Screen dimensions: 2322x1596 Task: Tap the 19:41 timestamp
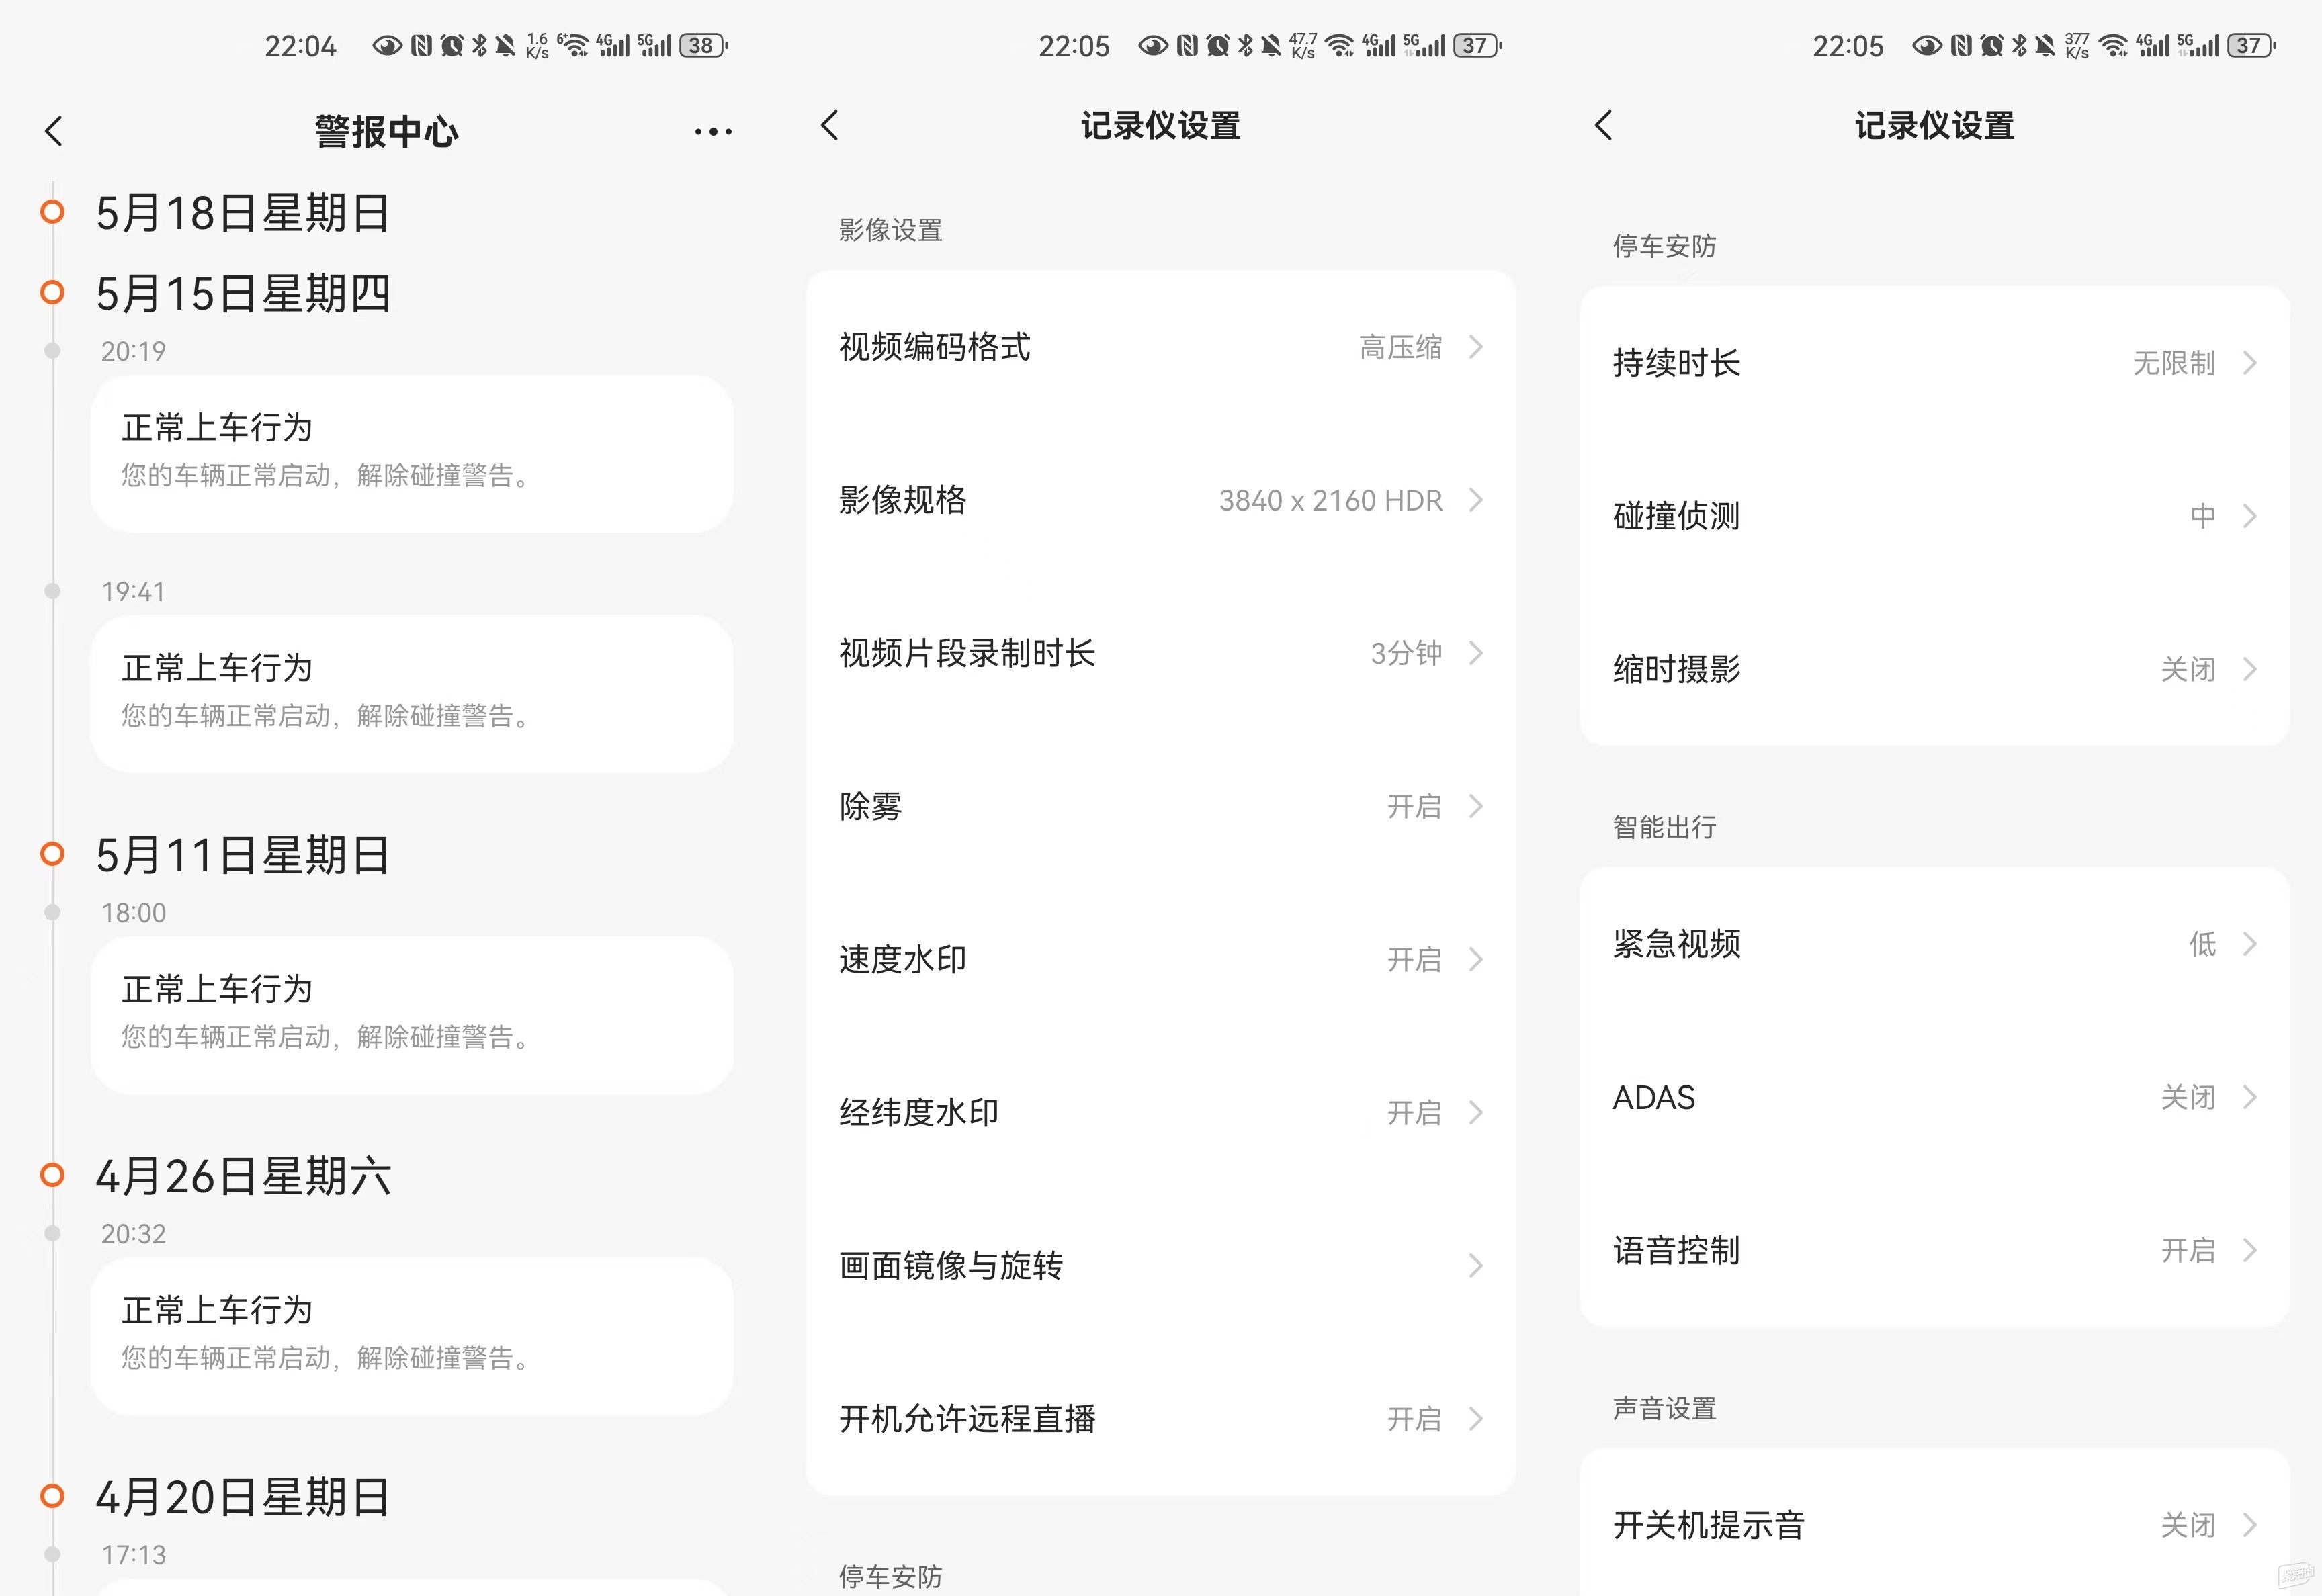pyautogui.click(x=133, y=591)
